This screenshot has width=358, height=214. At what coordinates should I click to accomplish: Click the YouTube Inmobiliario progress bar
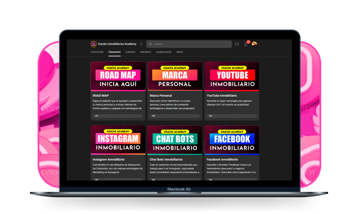tap(232, 116)
